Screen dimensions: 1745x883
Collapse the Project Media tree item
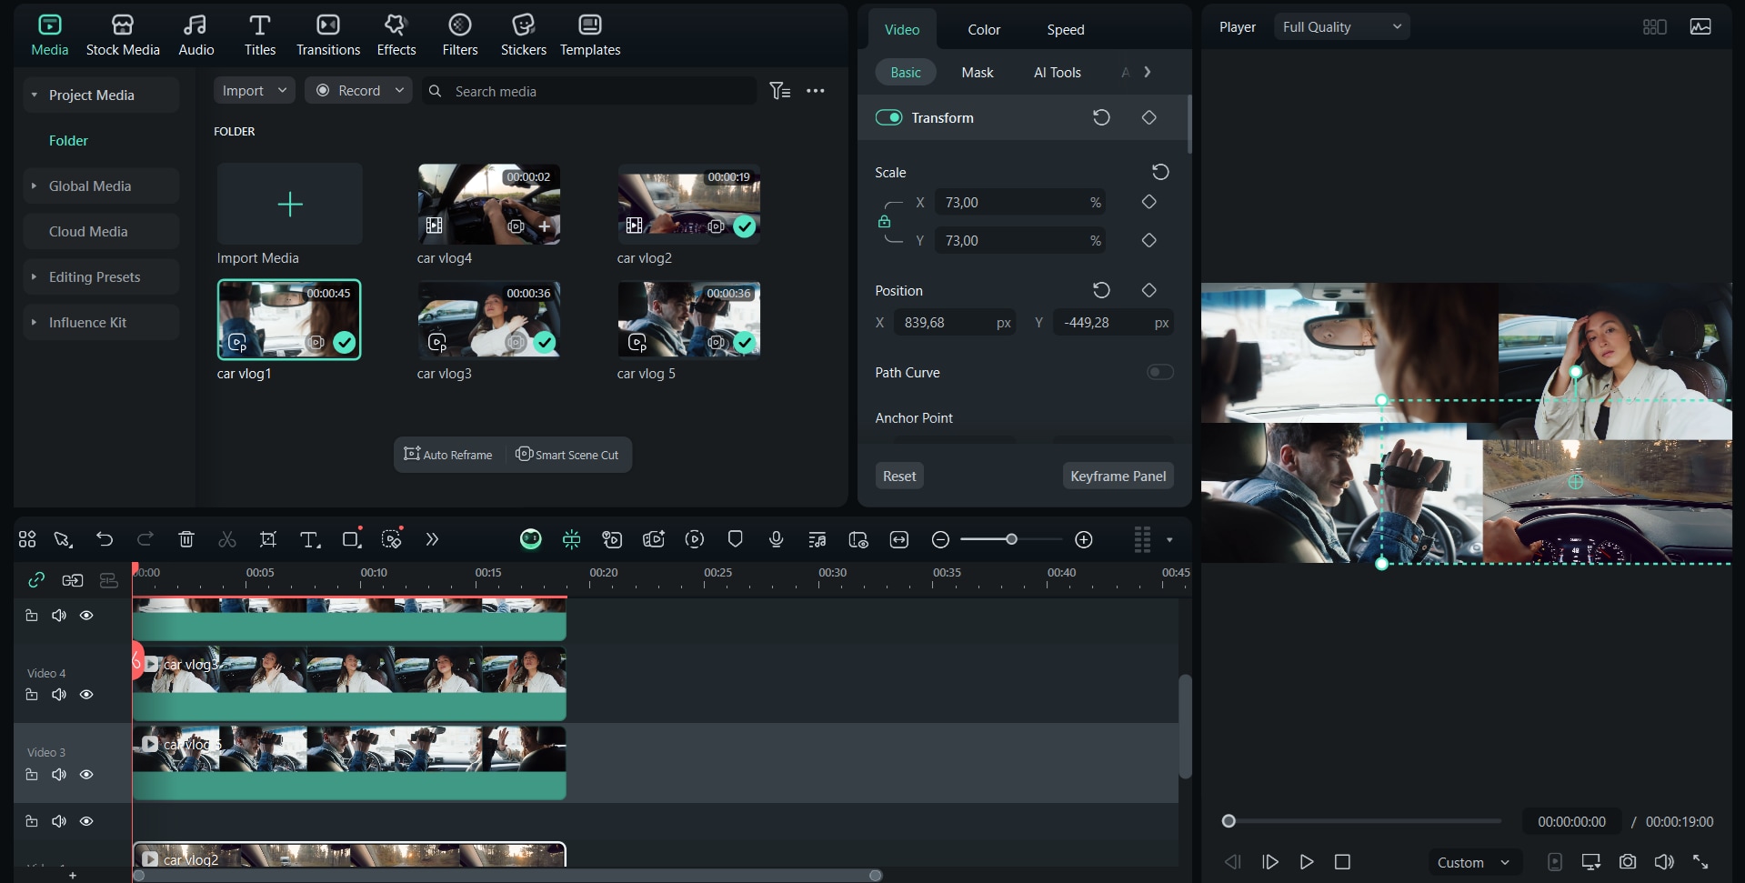click(35, 95)
